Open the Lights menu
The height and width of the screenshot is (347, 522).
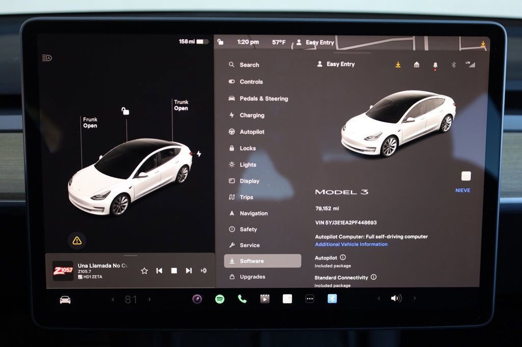(243, 165)
